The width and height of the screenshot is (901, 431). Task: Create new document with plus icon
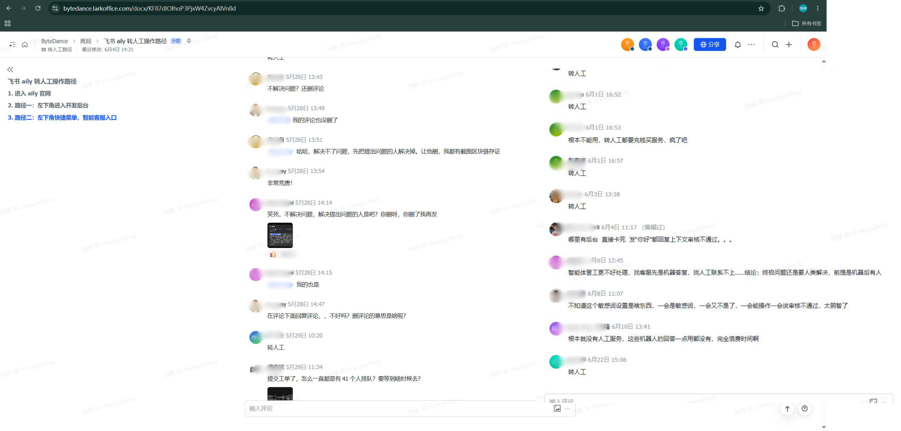coord(789,45)
